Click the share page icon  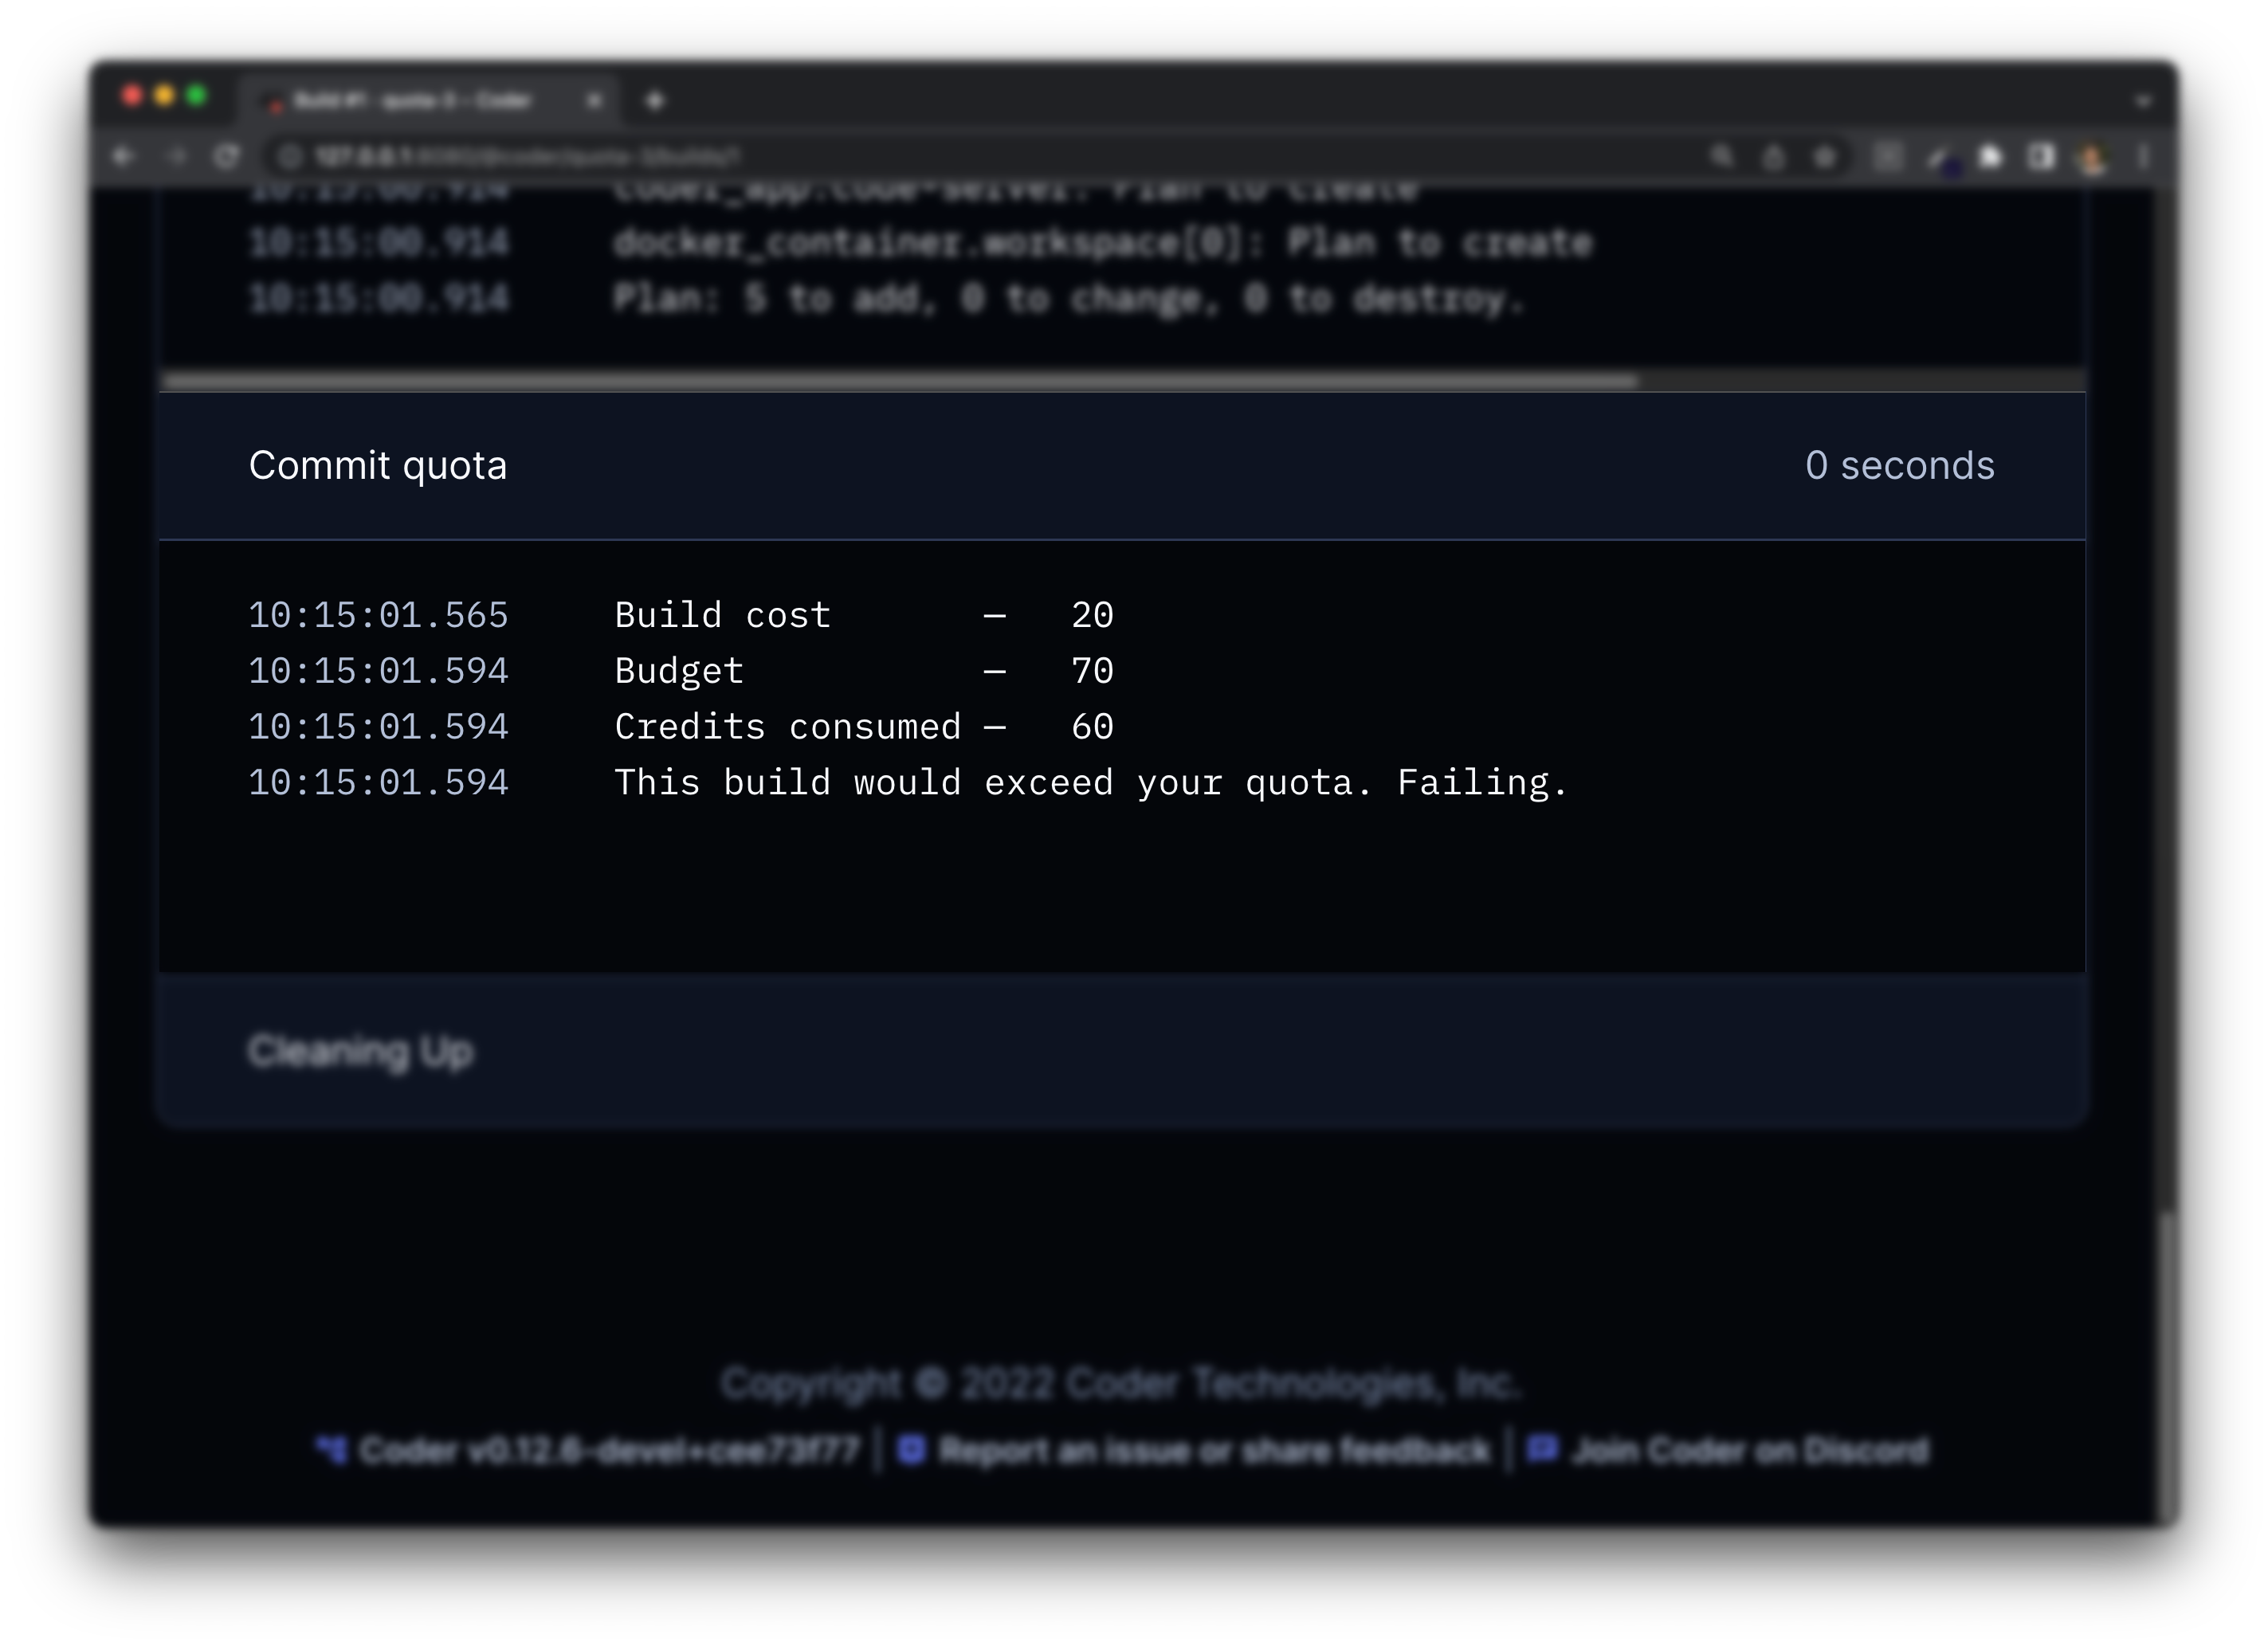click(x=1773, y=156)
